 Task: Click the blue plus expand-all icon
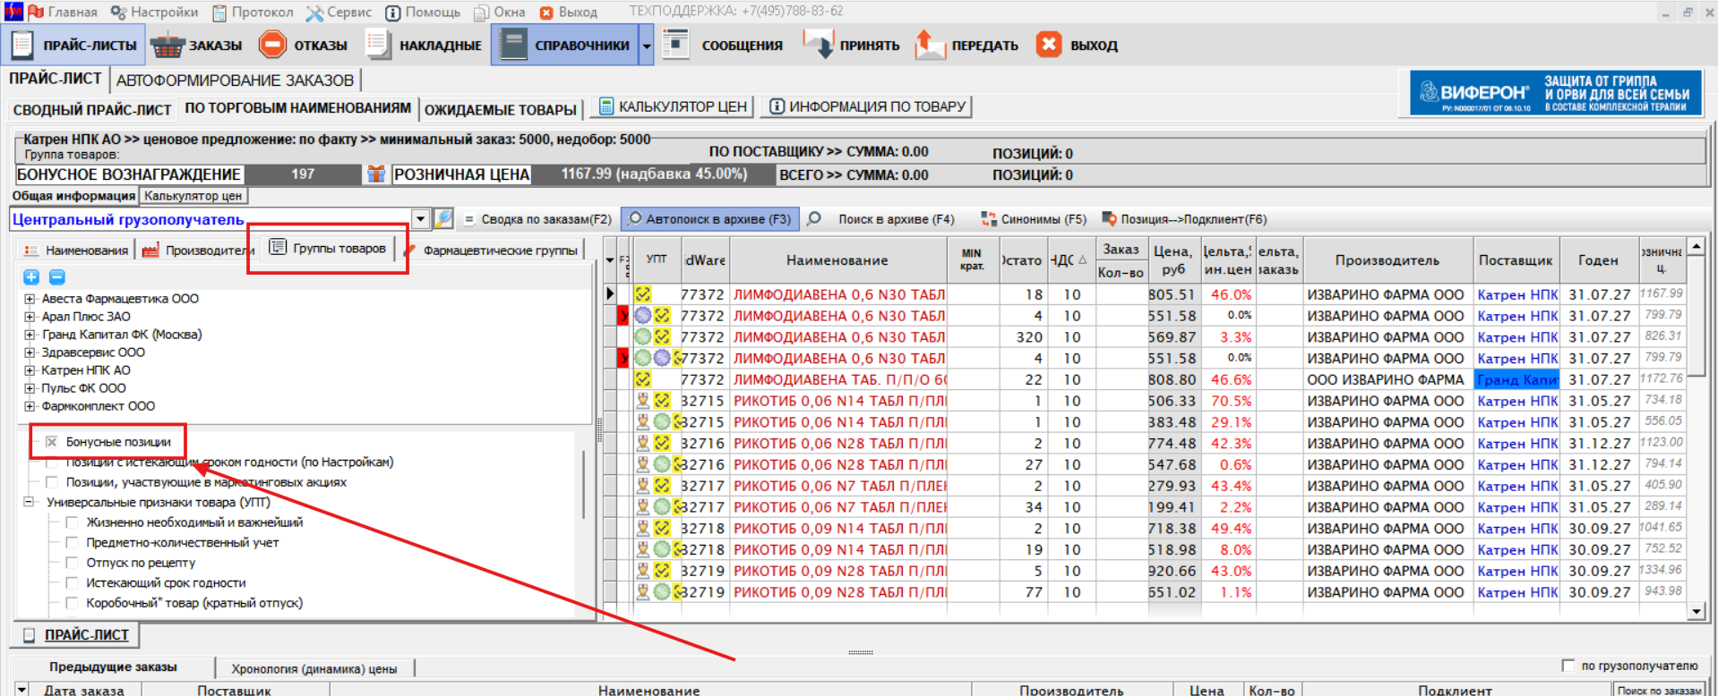pos(31,277)
